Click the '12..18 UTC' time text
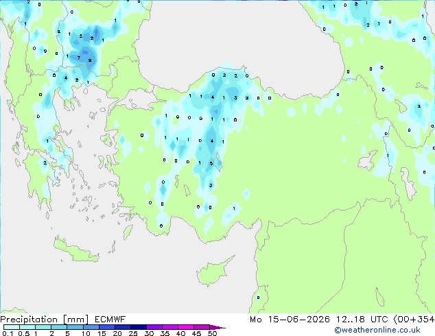The image size is (435, 336). (362, 320)
